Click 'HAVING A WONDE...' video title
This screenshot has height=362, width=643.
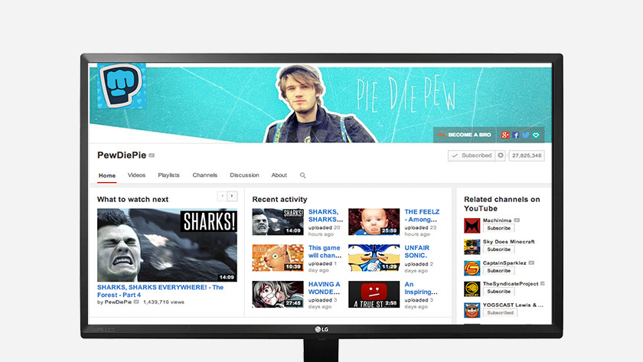[x=325, y=289]
